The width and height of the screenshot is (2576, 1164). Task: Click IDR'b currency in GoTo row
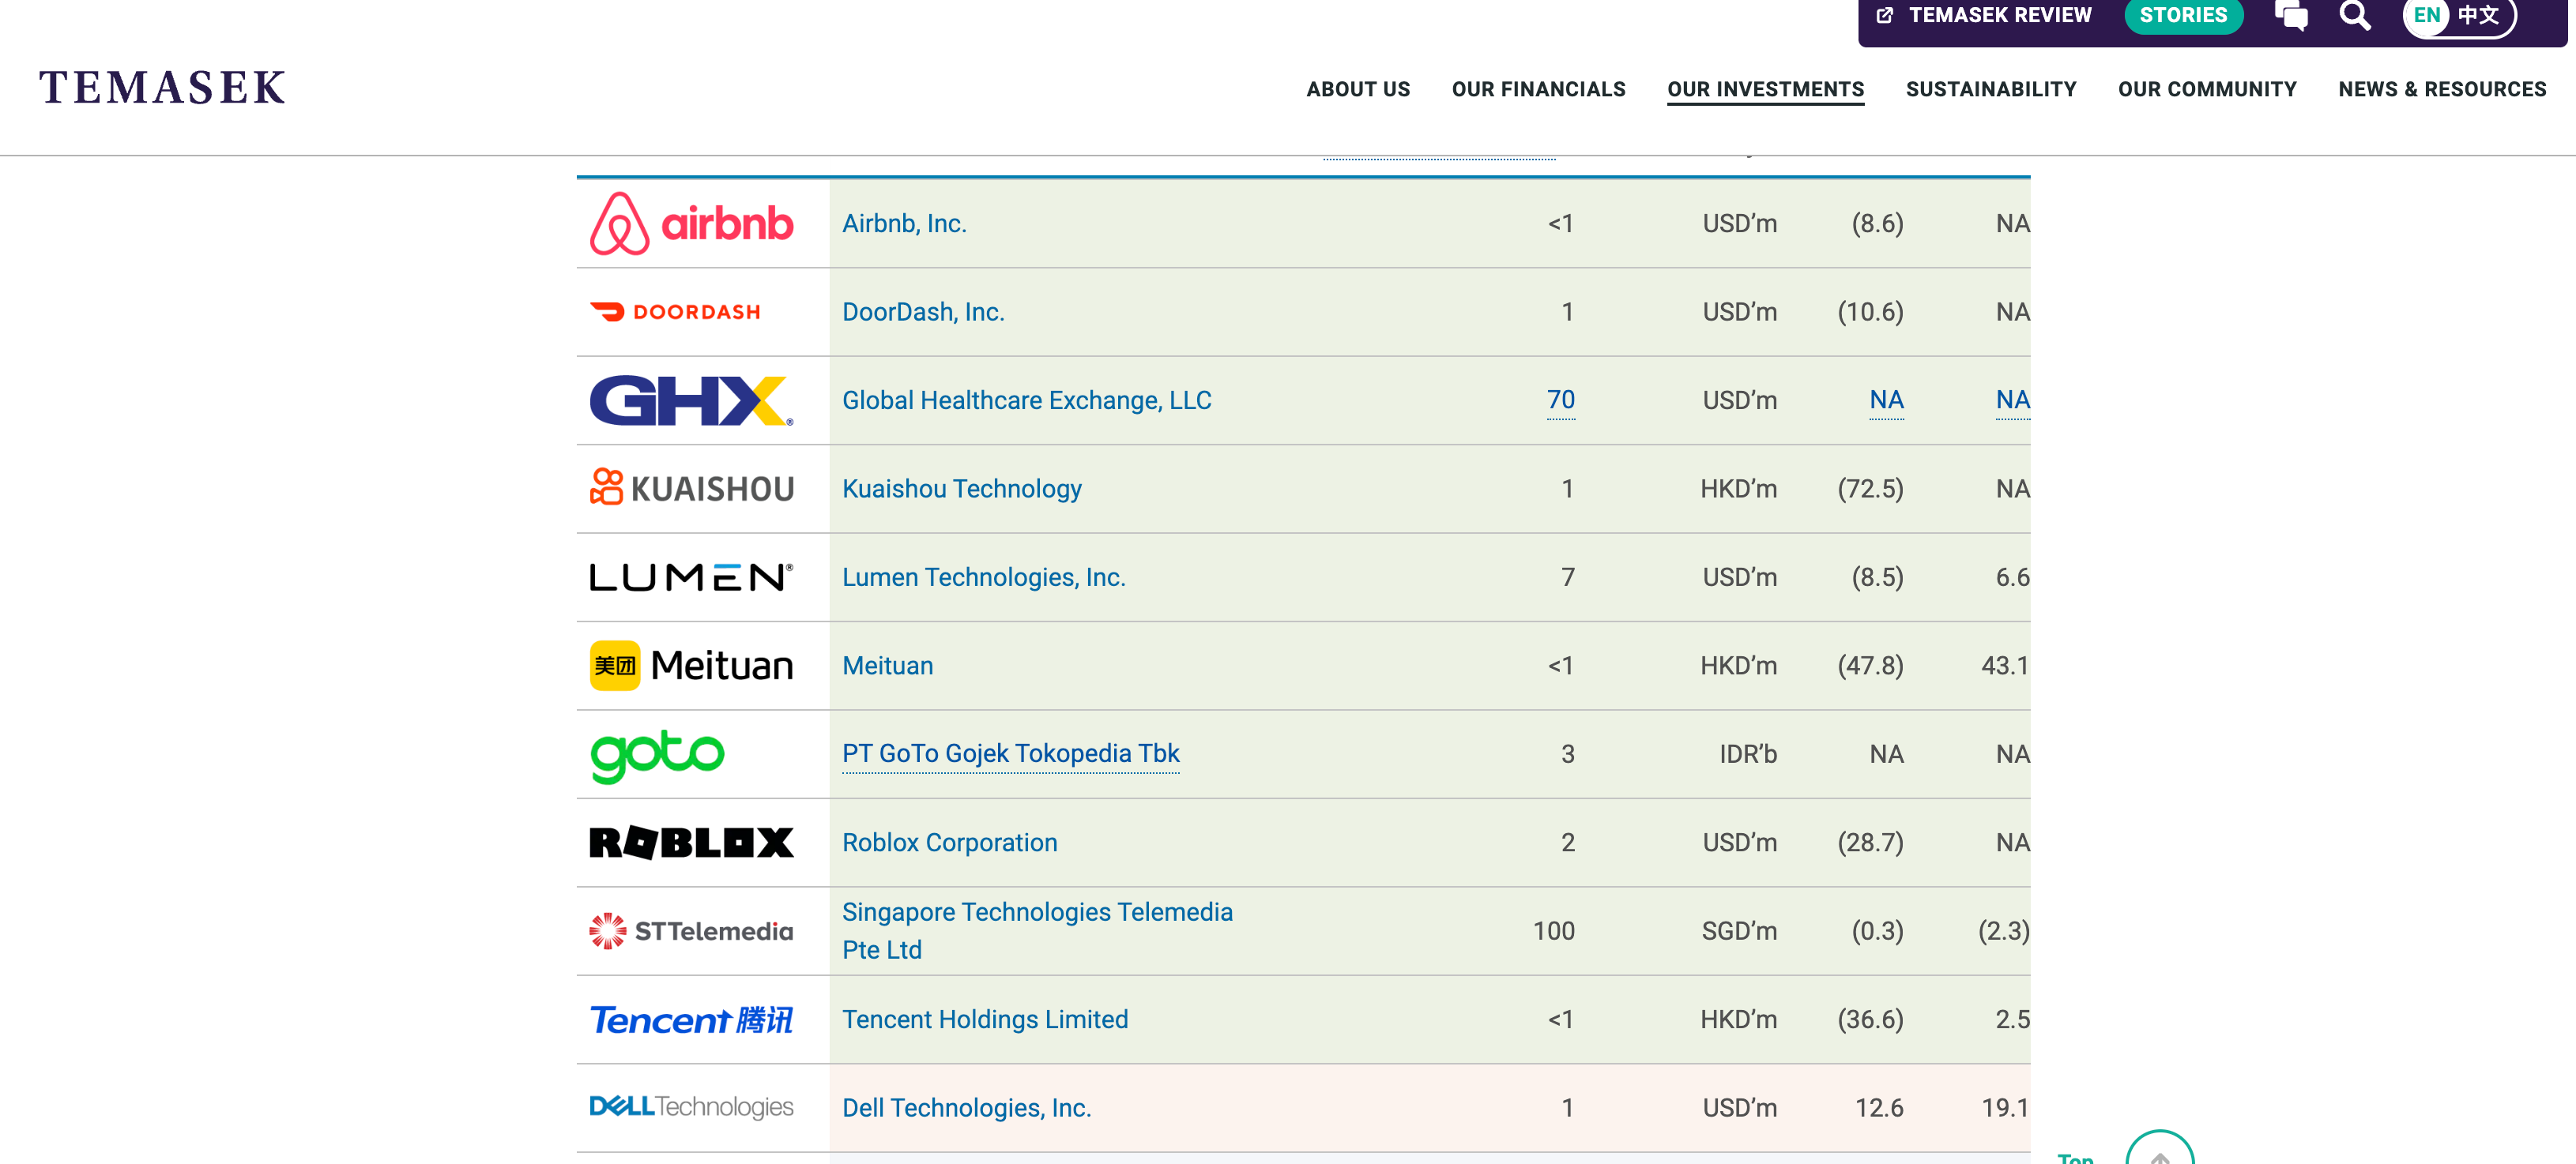coord(1748,754)
